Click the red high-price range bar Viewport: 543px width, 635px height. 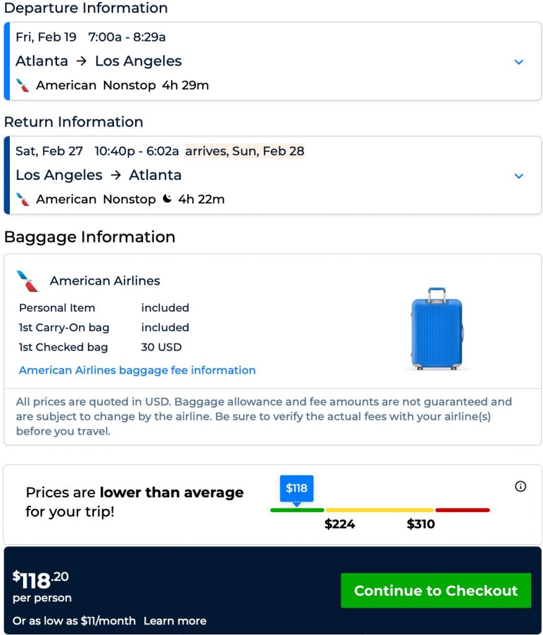coord(462,510)
